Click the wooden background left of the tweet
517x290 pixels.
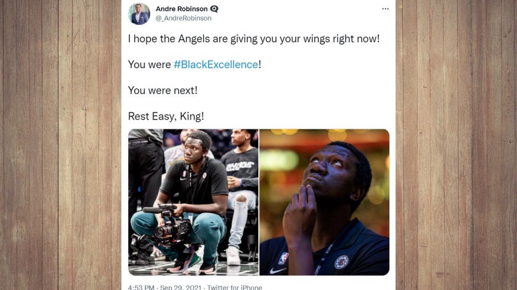(x=60, y=145)
